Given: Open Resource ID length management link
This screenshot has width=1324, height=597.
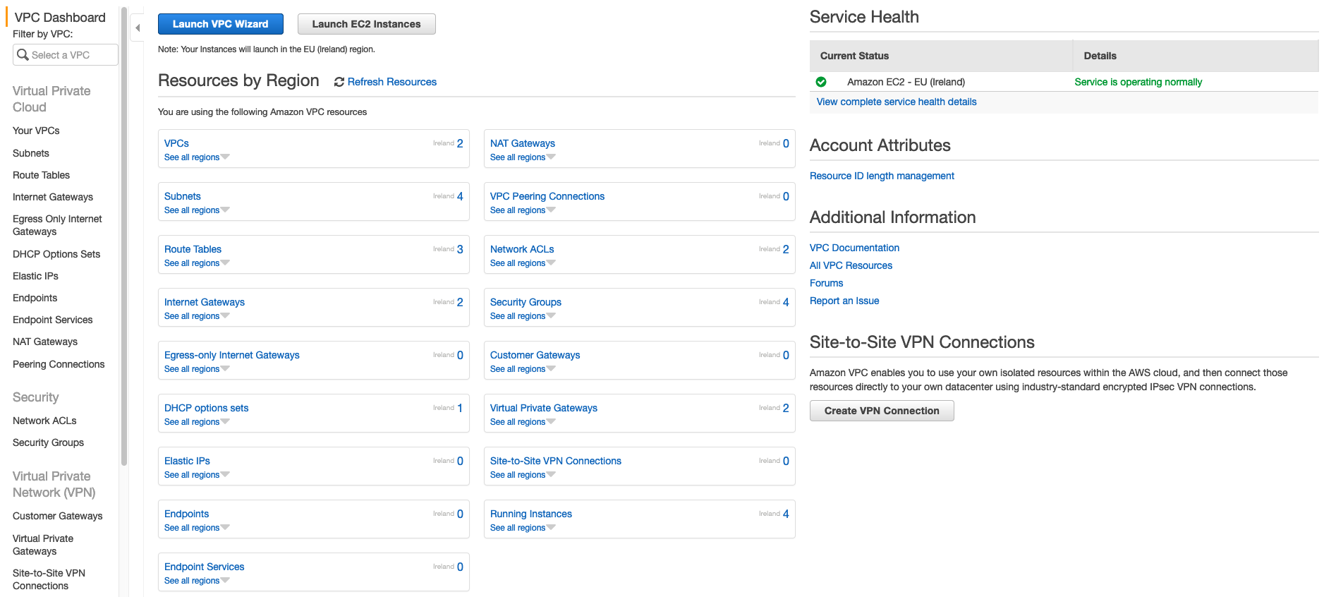Looking at the screenshot, I should 882,176.
